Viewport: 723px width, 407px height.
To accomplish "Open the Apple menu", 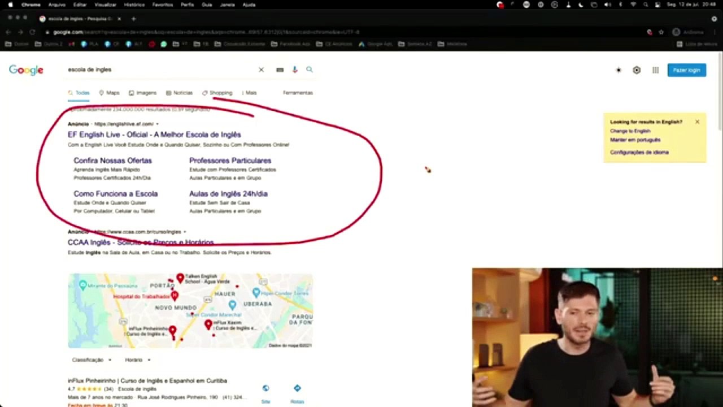I will coord(10,5).
